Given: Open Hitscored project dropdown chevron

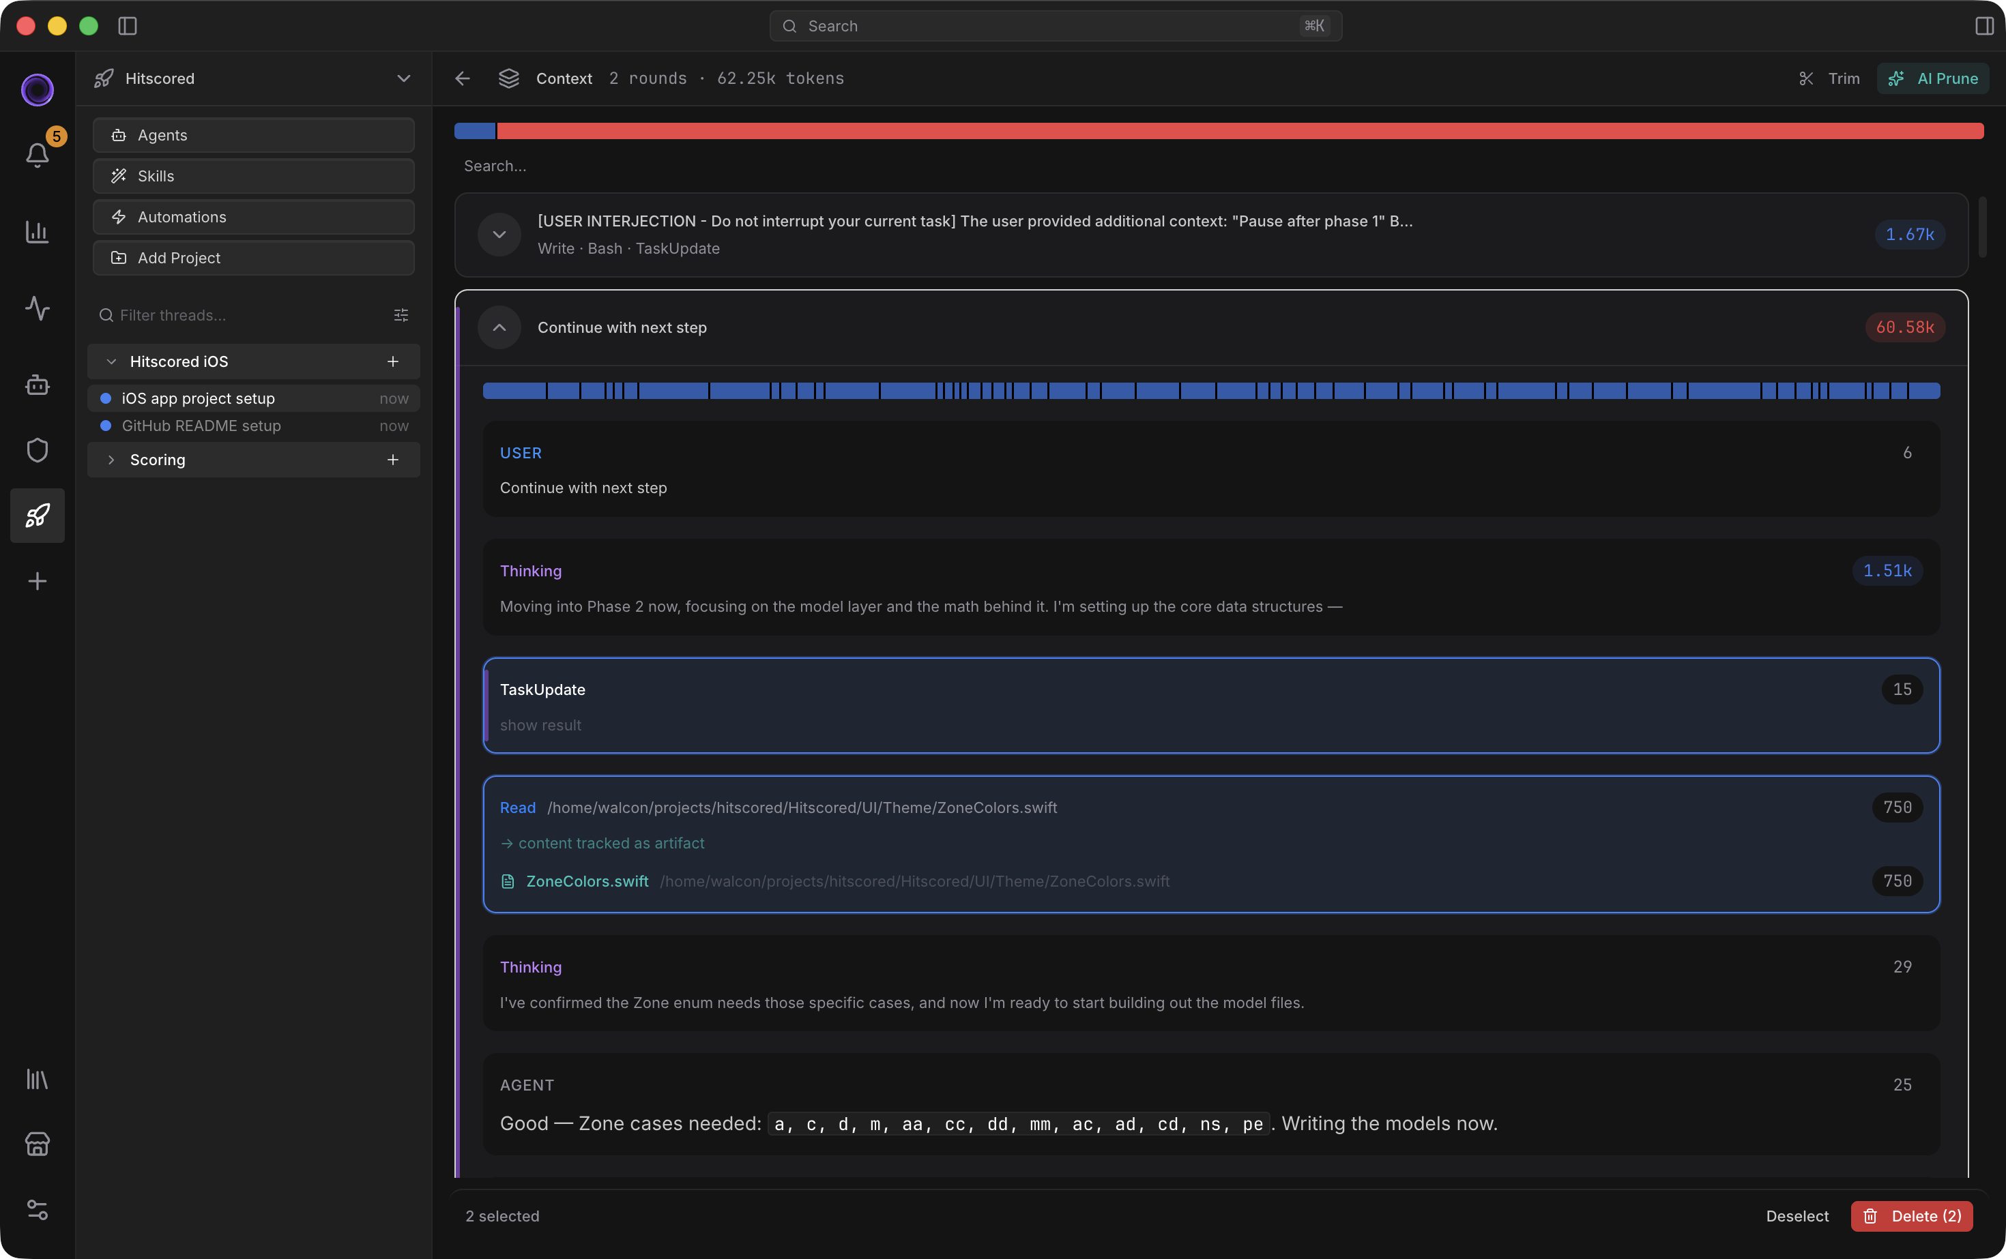Looking at the screenshot, I should click(x=404, y=78).
